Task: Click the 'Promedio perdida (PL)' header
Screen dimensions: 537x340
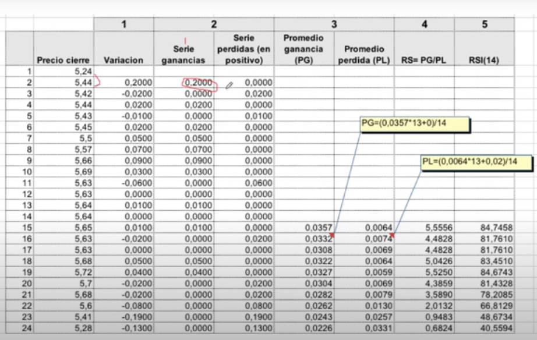Action: point(364,54)
